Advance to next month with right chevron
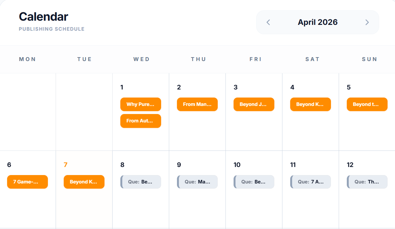395x229 pixels. pyautogui.click(x=367, y=22)
